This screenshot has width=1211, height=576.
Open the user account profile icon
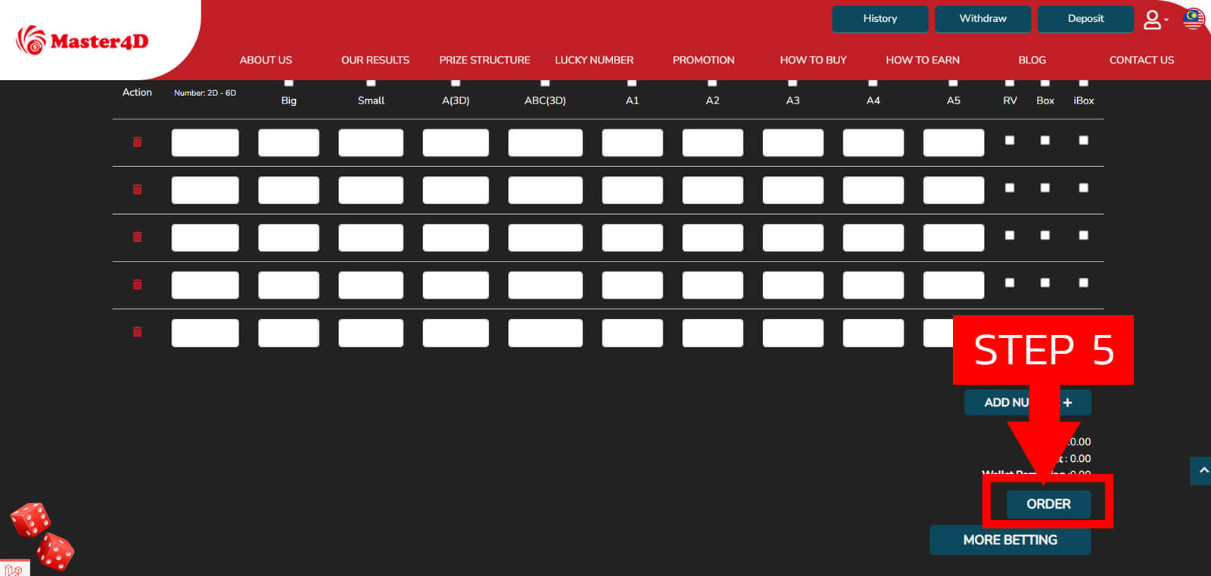coord(1153,20)
